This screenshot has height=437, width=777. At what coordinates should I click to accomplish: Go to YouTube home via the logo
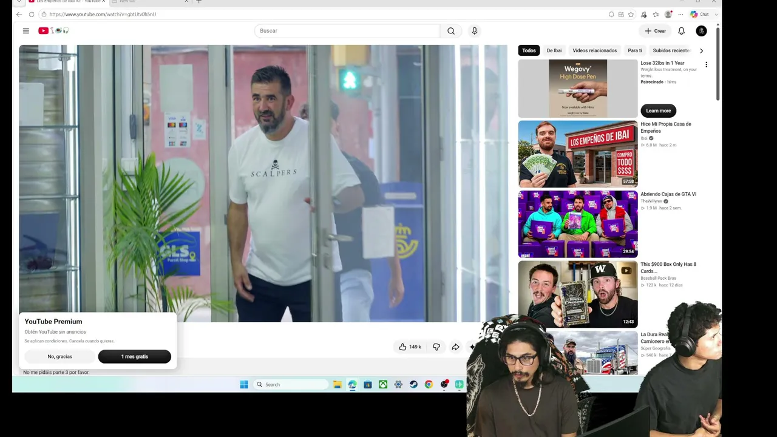pos(53,31)
